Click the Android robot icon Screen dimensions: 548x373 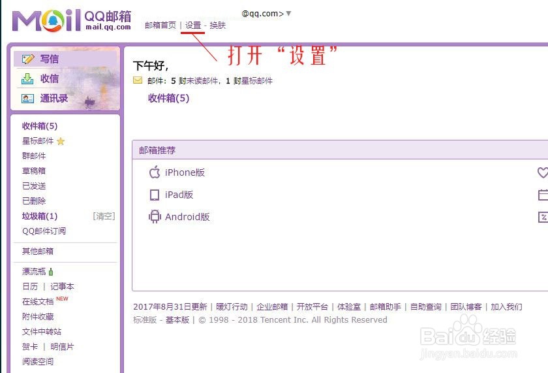click(155, 217)
